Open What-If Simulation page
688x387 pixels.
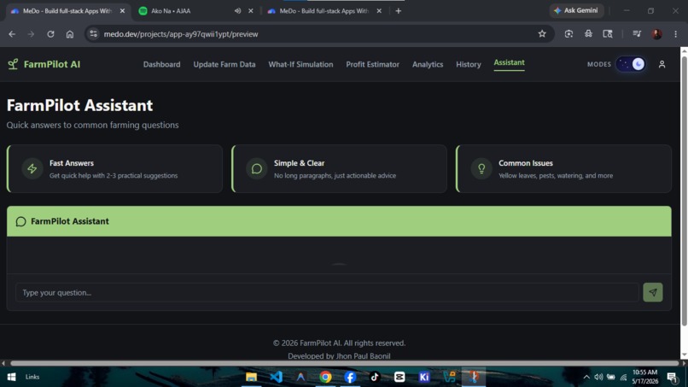pyautogui.click(x=300, y=64)
